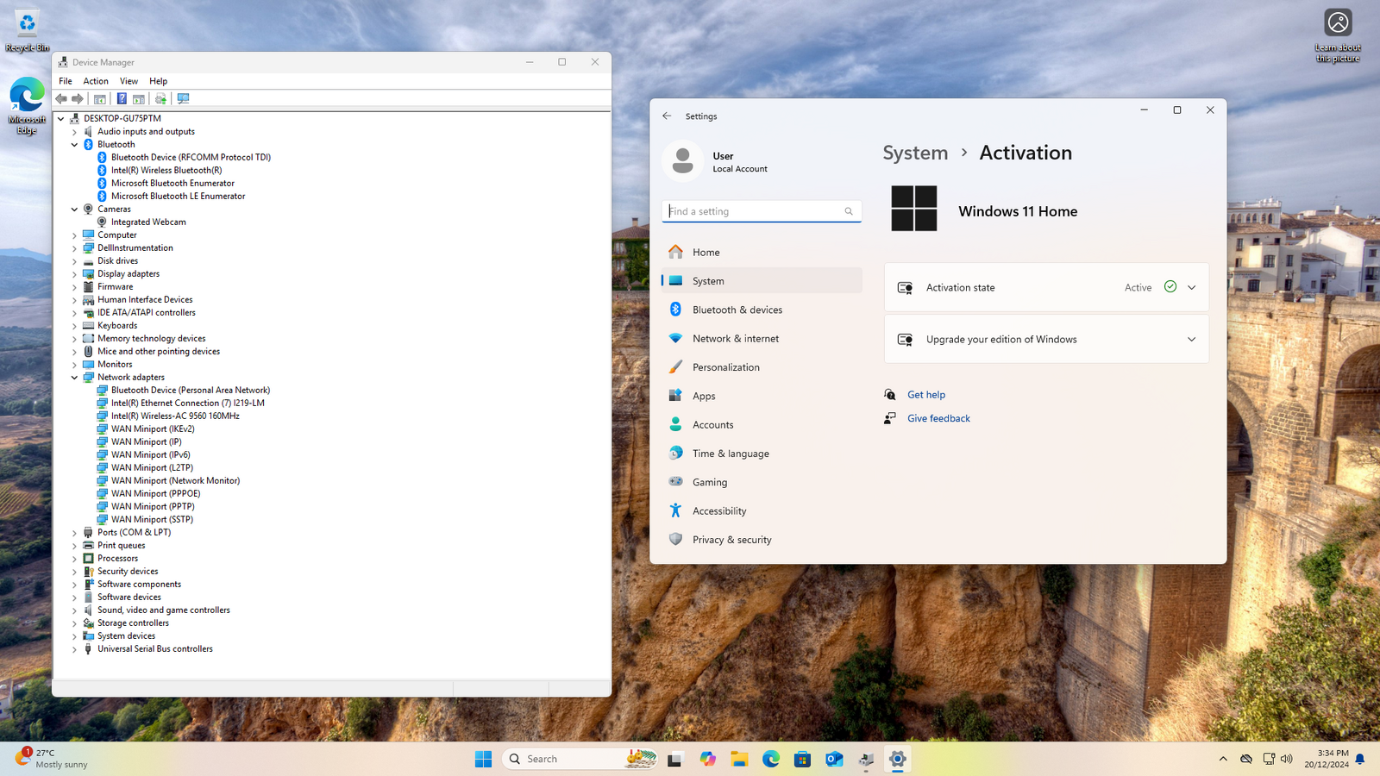Click the Update device driver toolbar icon
The height and width of the screenshot is (776, 1380).
[160, 99]
